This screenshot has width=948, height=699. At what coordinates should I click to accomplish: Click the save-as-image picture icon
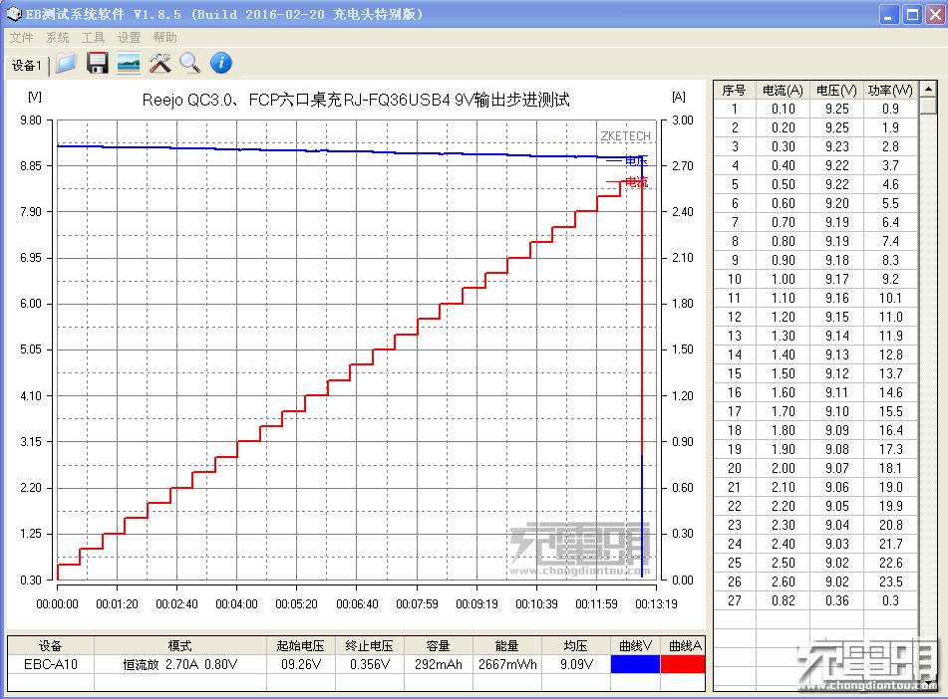point(129,63)
